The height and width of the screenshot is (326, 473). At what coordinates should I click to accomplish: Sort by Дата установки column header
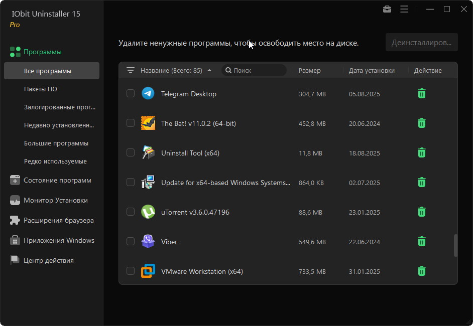coord(372,71)
